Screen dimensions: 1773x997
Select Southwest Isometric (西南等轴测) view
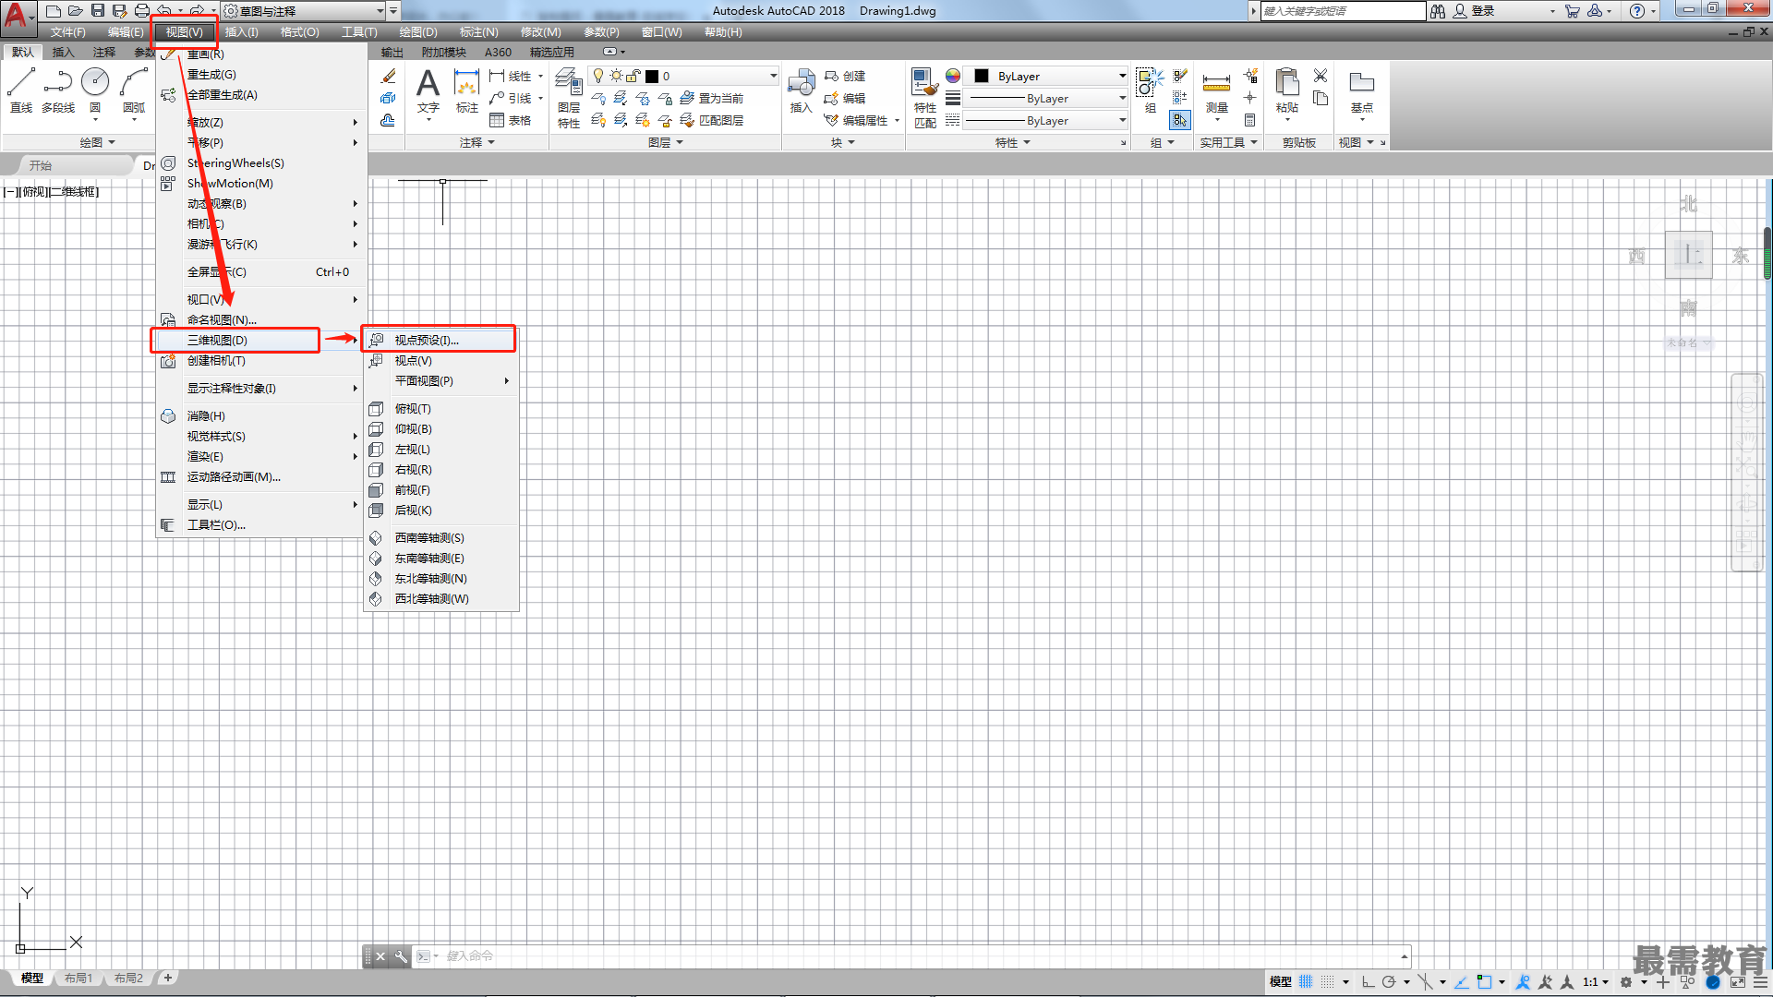[x=429, y=537]
